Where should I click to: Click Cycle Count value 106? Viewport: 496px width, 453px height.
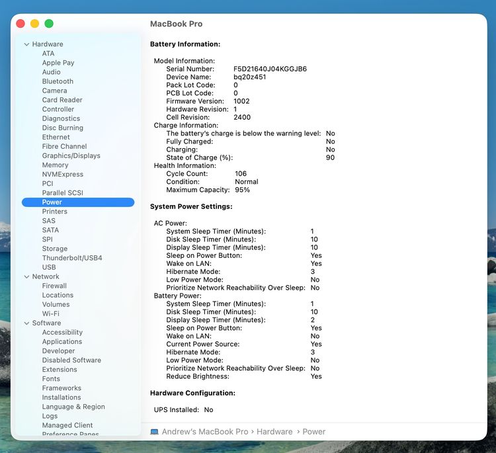(241, 174)
